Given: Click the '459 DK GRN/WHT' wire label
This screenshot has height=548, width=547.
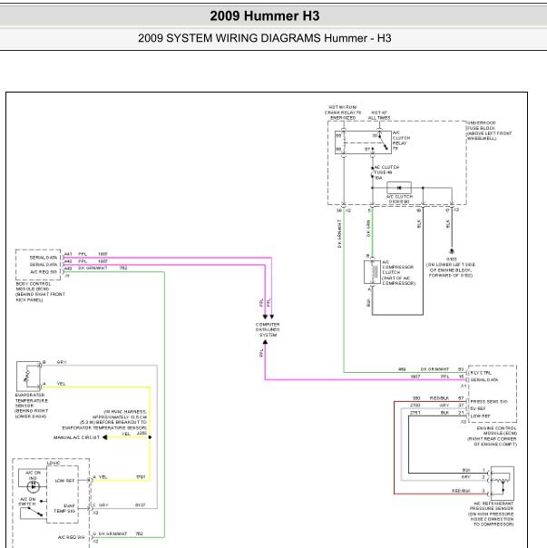Looking at the screenshot, I should [x=424, y=369].
